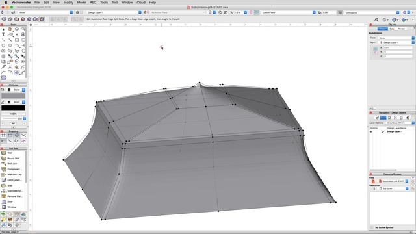This screenshot has height=234, width=416.
Task: Select the Pan hand tool
Action: (10, 29)
